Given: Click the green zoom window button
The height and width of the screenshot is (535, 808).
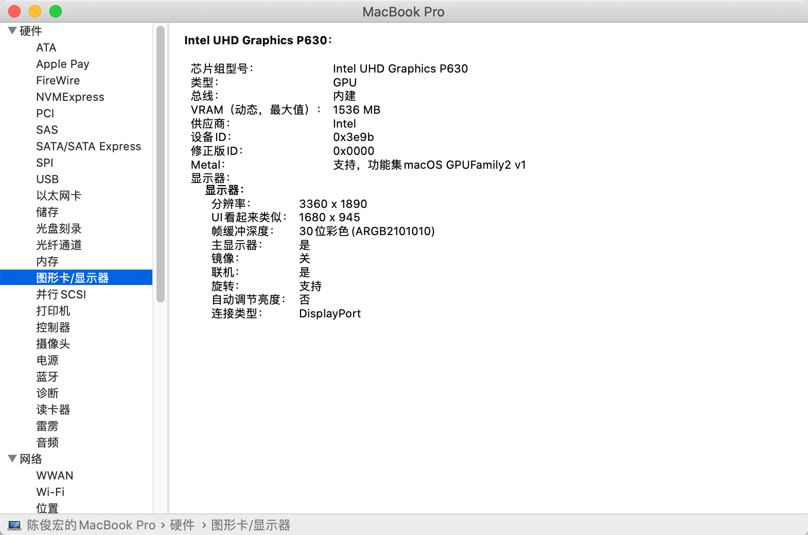Looking at the screenshot, I should [56, 11].
